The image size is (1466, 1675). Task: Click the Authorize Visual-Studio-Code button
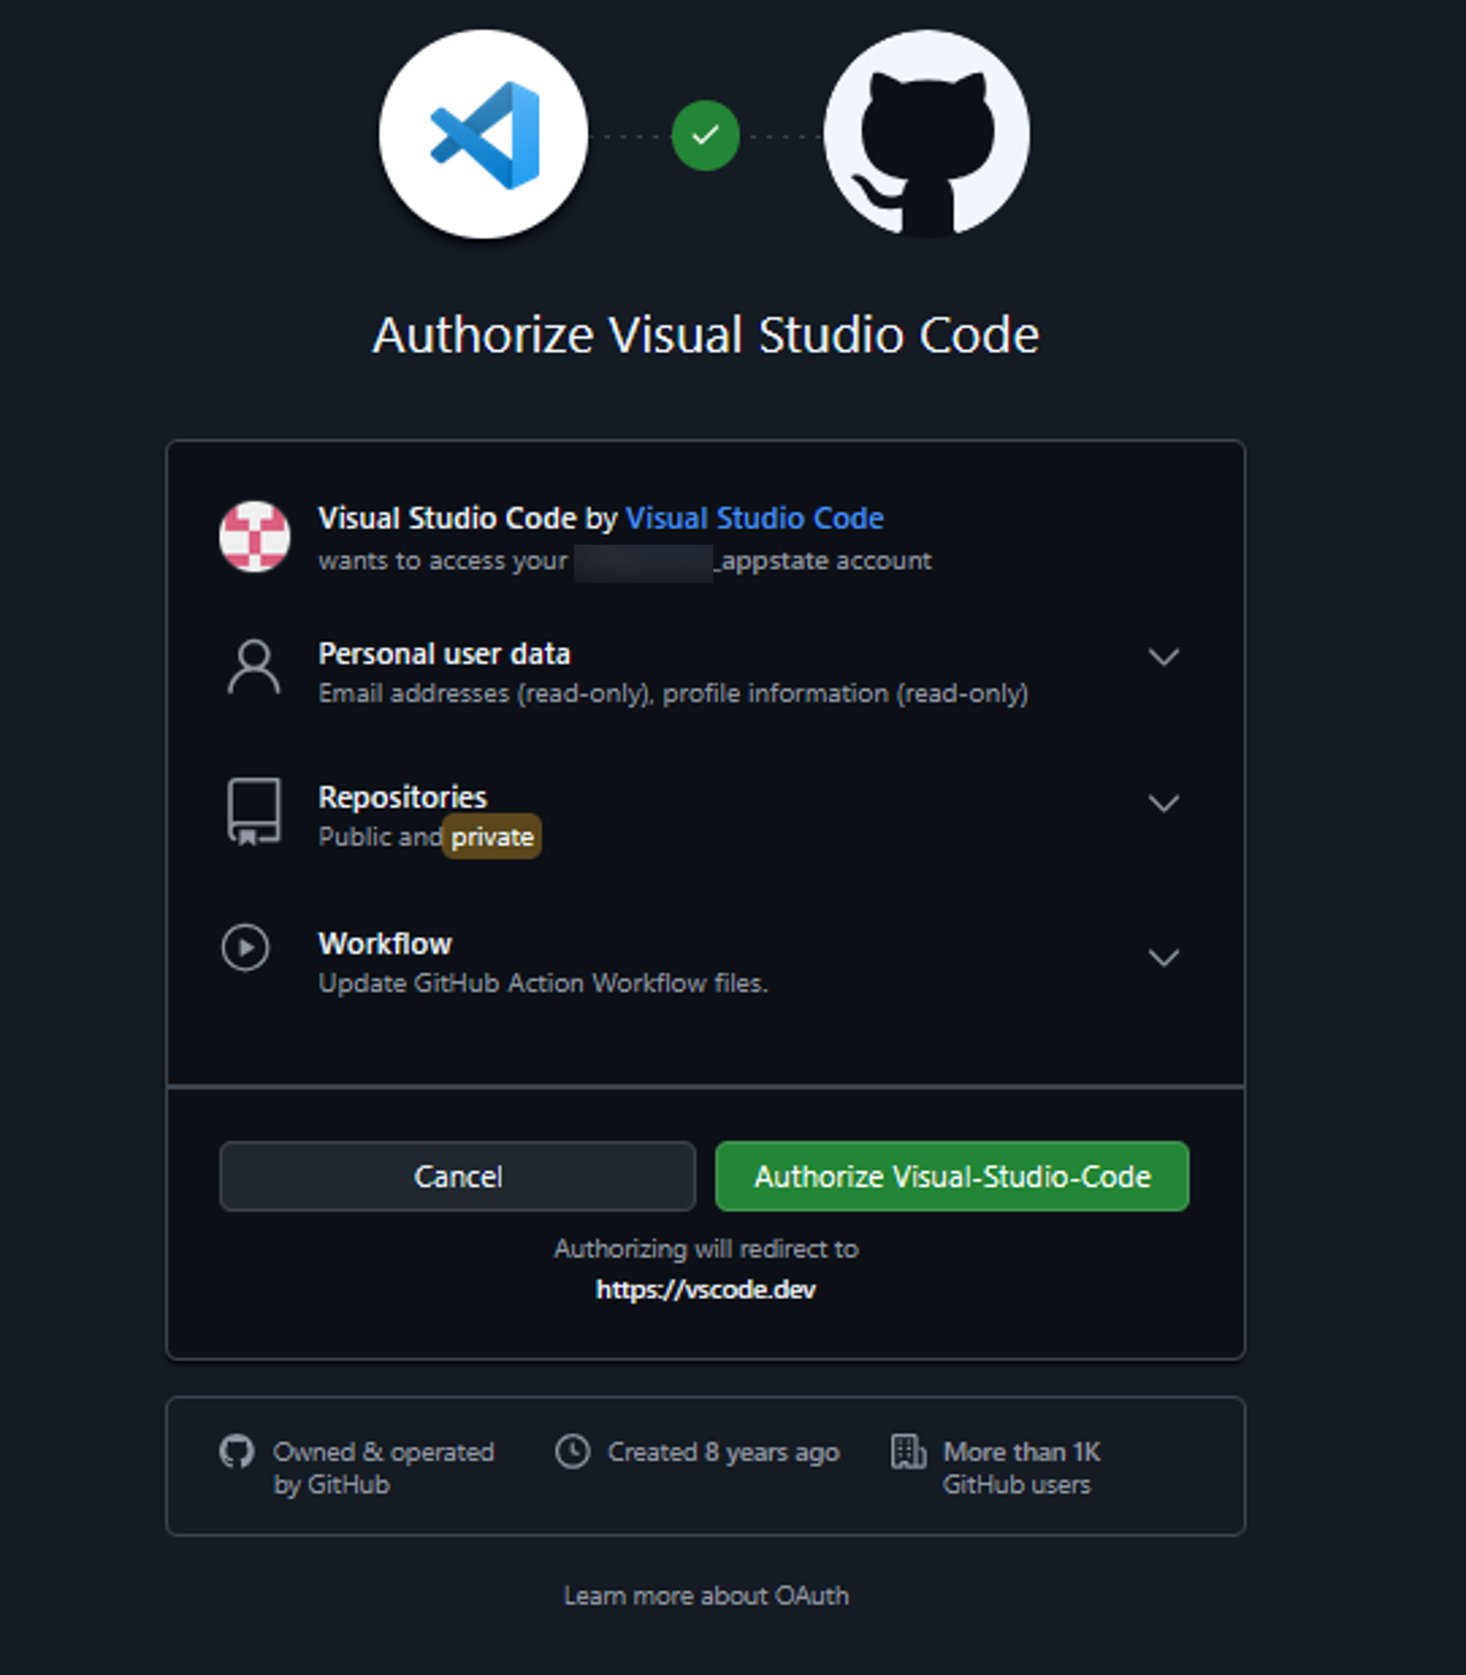tap(951, 1177)
